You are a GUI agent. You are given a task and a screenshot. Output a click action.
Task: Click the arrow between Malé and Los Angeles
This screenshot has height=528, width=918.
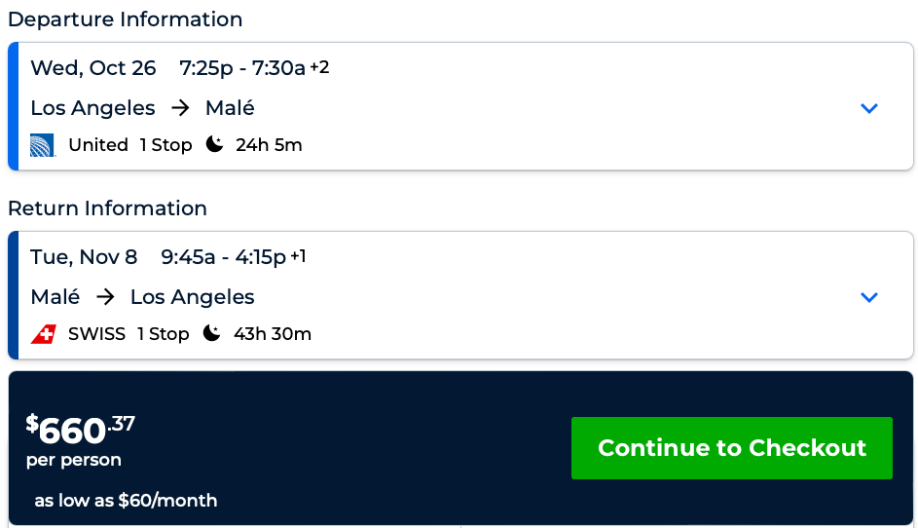click(x=105, y=297)
